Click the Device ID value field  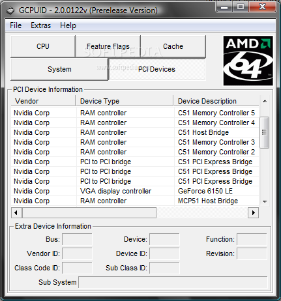pyautogui.click(x=164, y=253)
